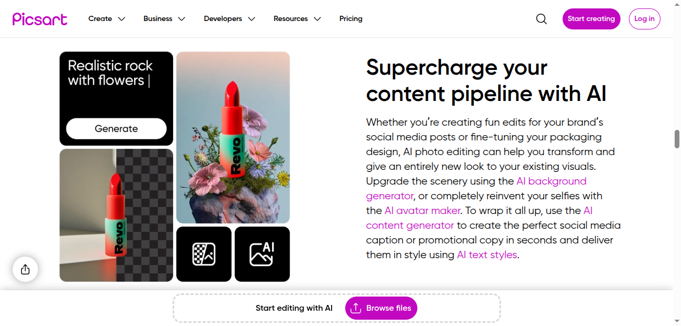Viewport: 681px width, 326px height.
Task: Follow the AI avatar maker link
Action: point(423,211)
